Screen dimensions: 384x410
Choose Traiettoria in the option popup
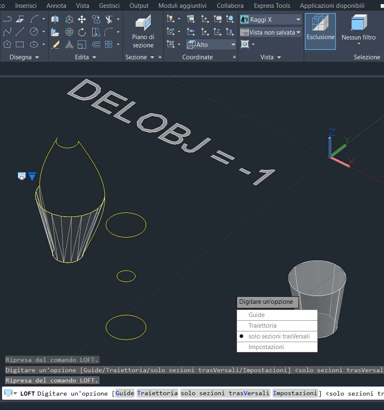point(277,326)
